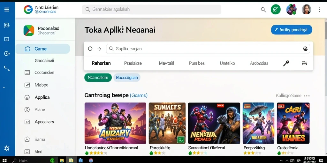Click the Sanentiiod Glyferal game title

click(x=207, y=148)
